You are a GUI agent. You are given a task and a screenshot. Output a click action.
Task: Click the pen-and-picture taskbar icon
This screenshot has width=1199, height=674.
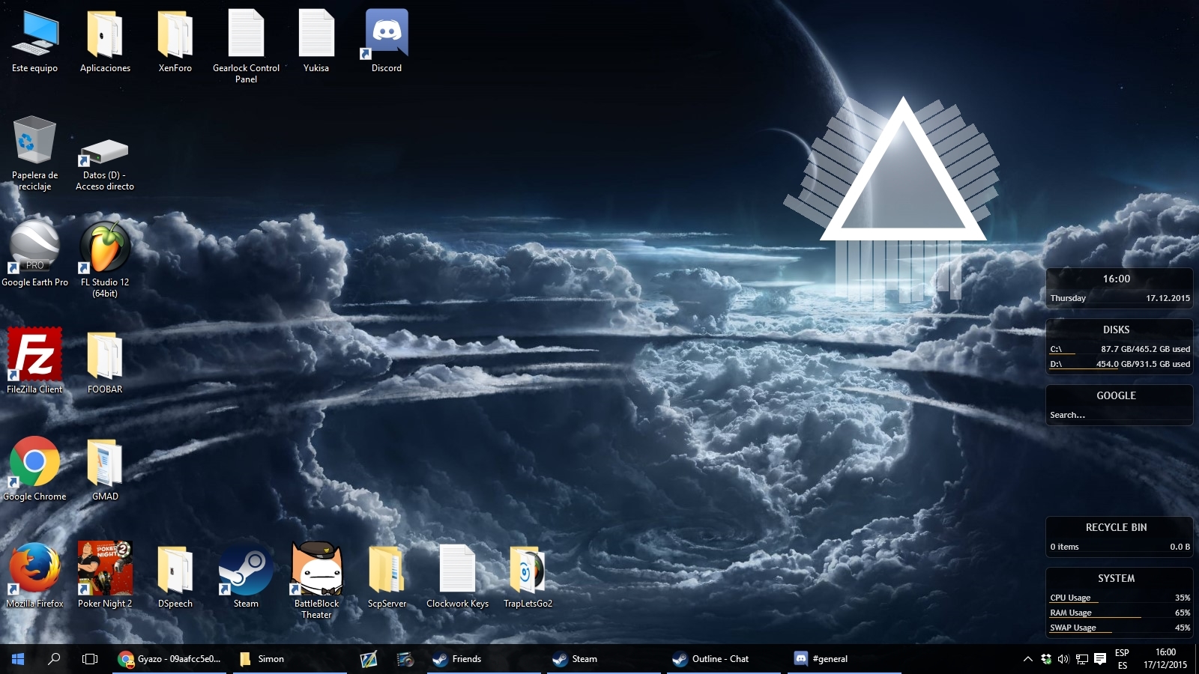(x=369, y=659)
